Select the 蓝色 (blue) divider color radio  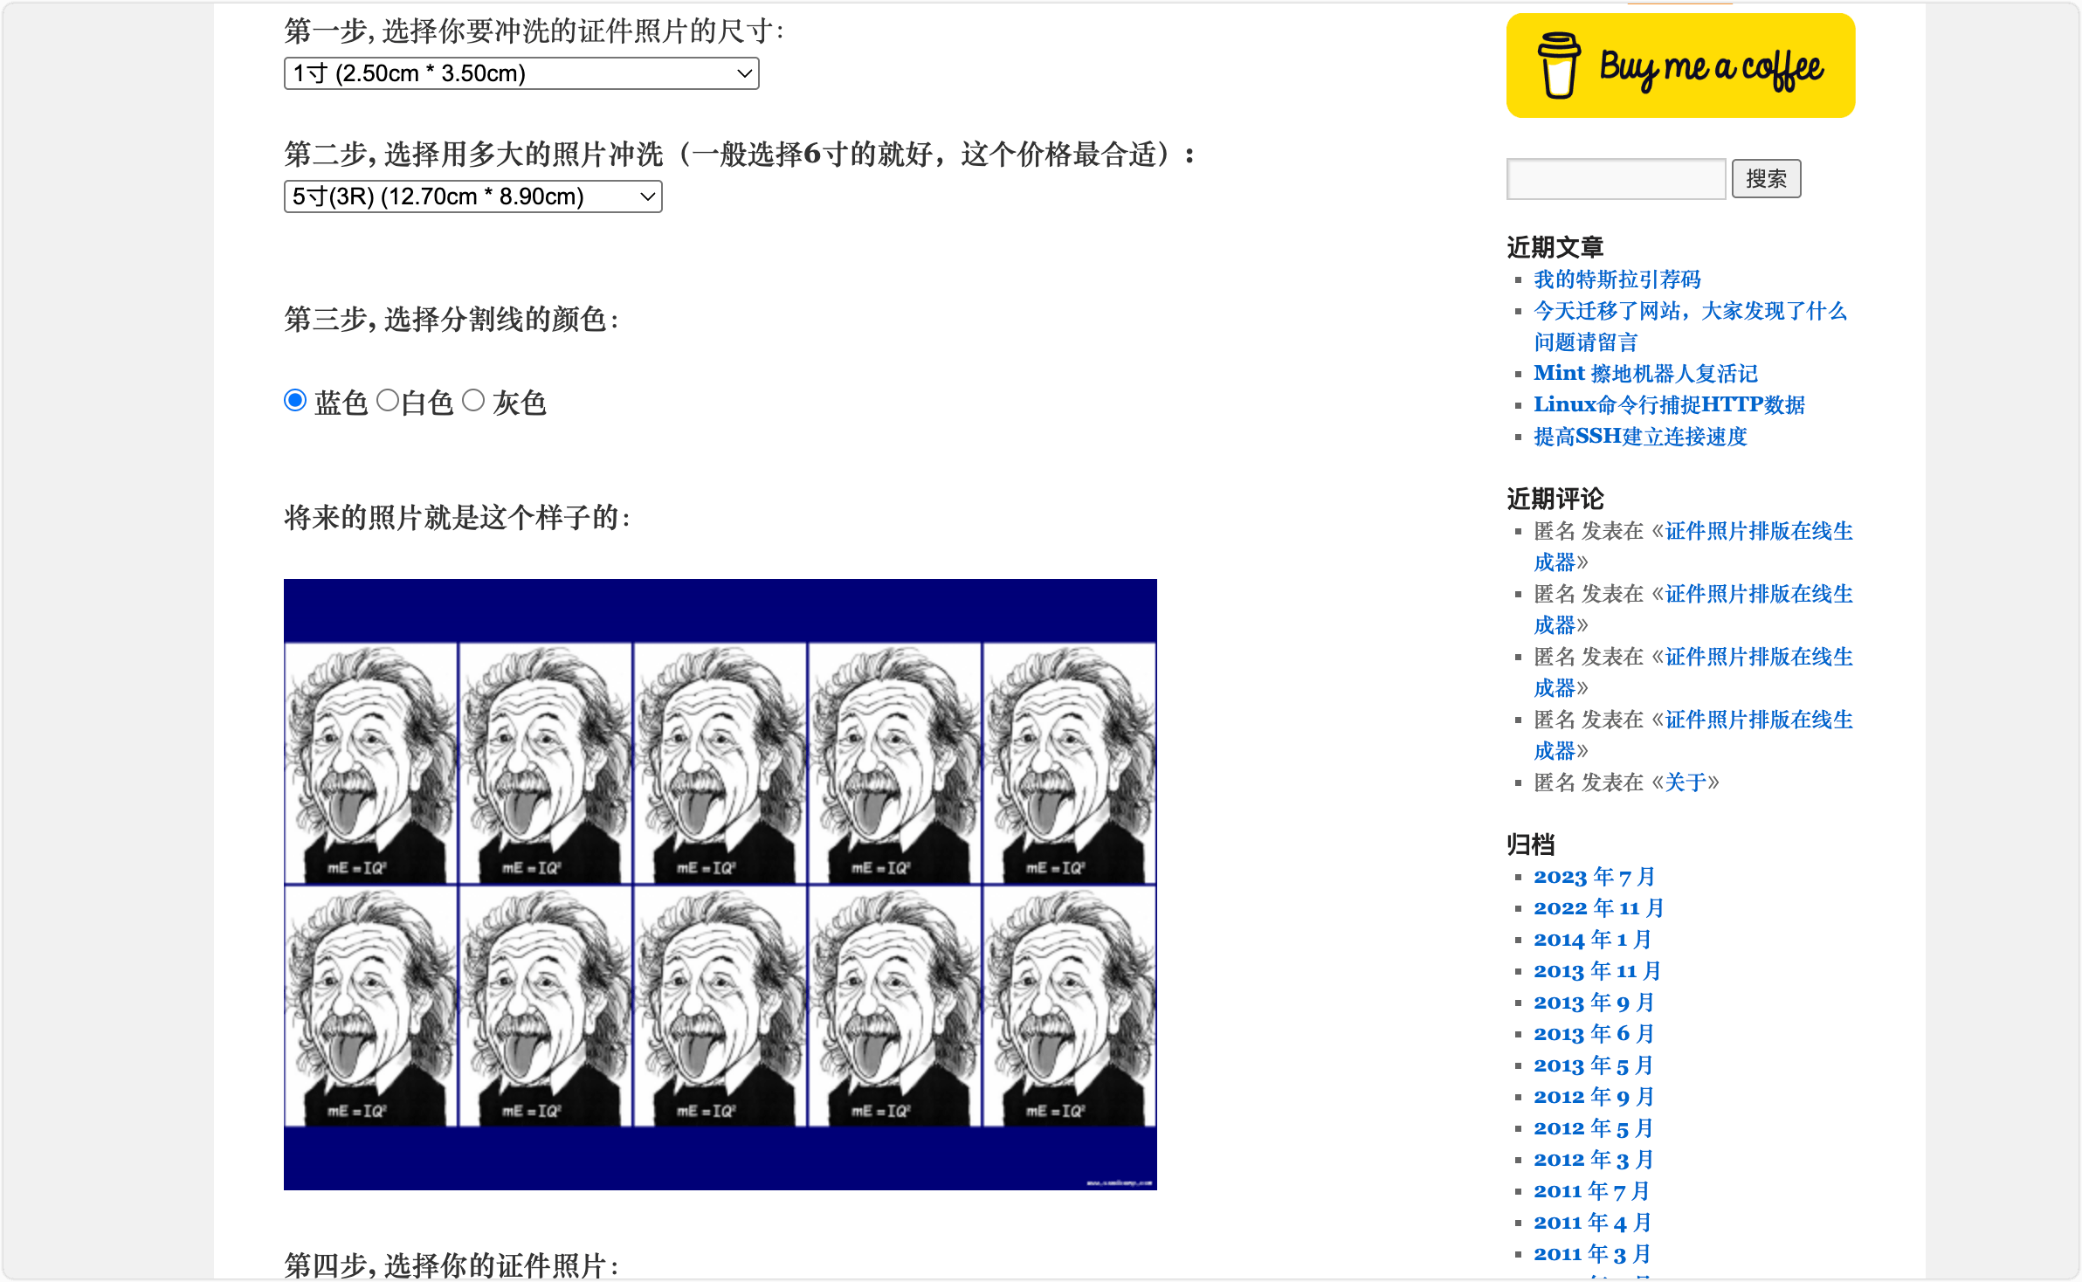coord(295,401)
